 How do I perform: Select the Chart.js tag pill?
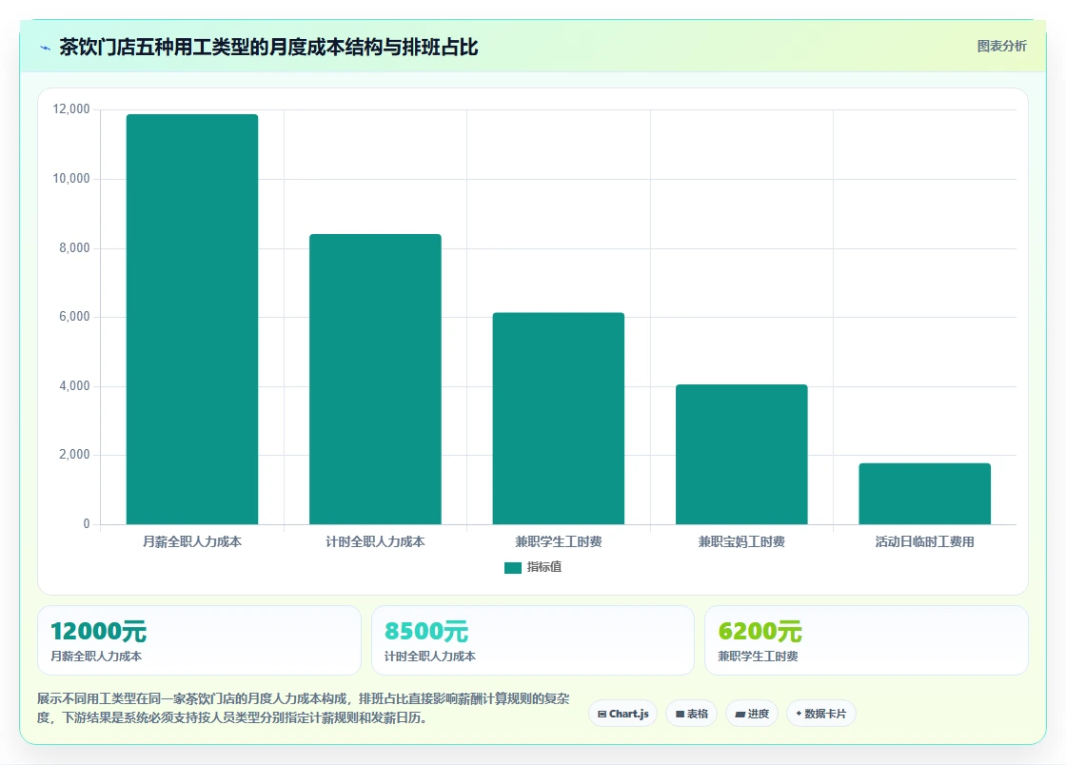622,714
